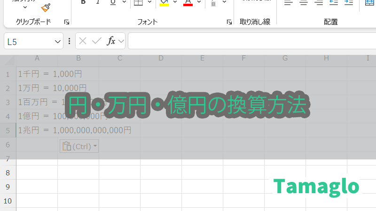Decrease the cell indent
Image resolution: width=376 pixels, height=211 pixels.
tap(333, 2)
